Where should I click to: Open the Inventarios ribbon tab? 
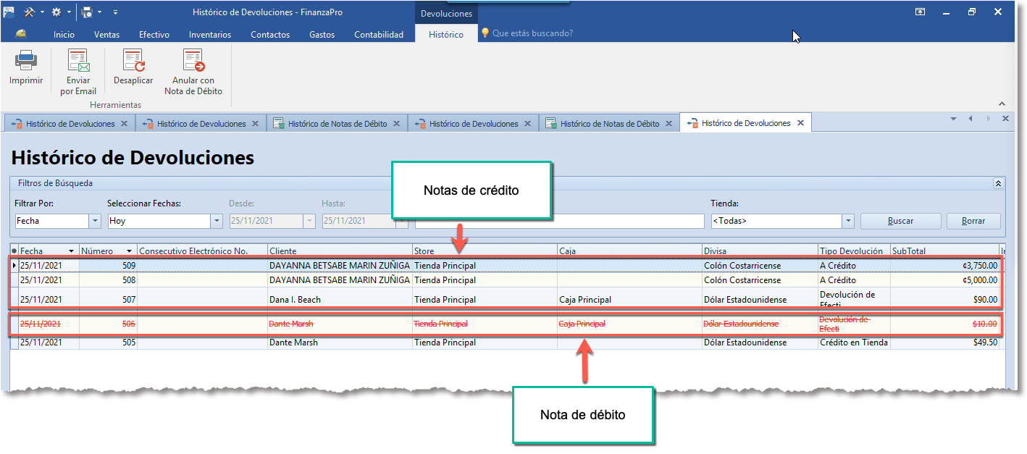(210, 34)
